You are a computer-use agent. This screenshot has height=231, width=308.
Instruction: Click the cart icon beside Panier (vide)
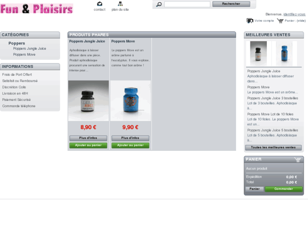point(280,21)
